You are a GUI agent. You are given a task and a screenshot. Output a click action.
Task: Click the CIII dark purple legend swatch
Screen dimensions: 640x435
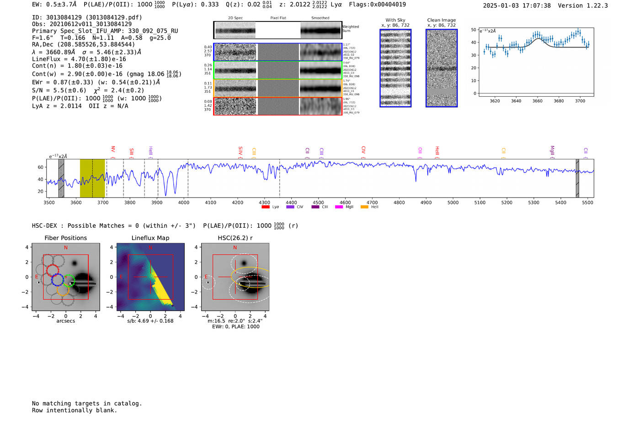(x=315, y=207)
